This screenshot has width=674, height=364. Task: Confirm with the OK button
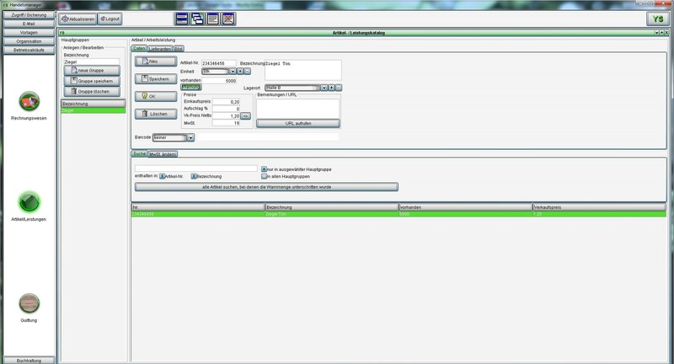click(x=156, y=96)
